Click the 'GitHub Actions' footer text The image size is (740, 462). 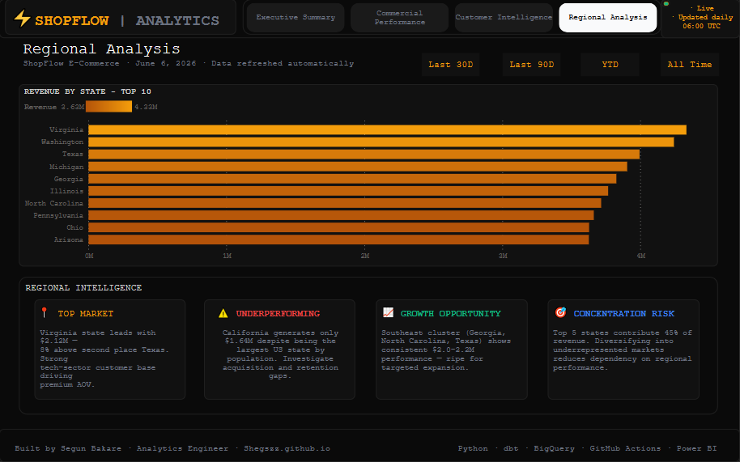pyautogui.click(x=625, y=448)
